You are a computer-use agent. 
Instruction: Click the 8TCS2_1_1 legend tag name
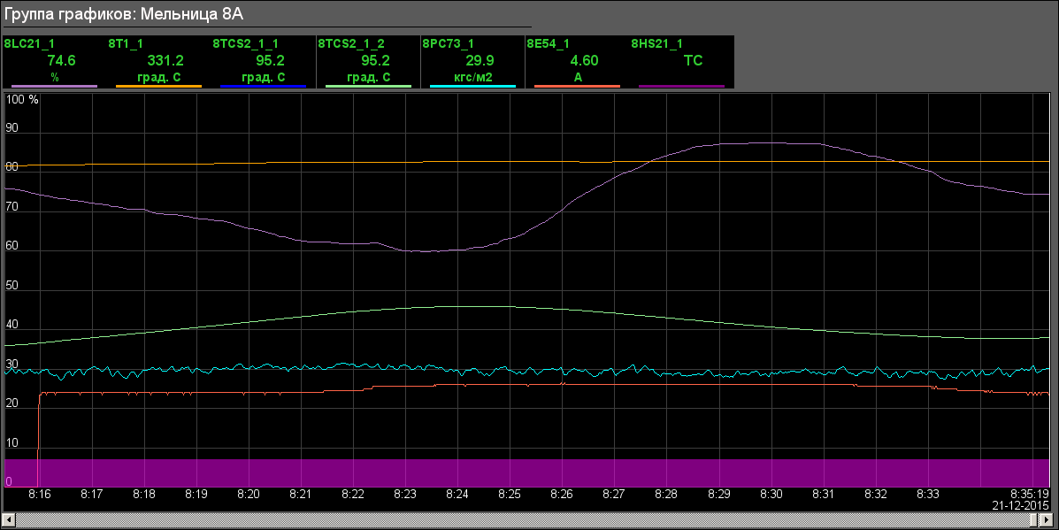(245, 42)
